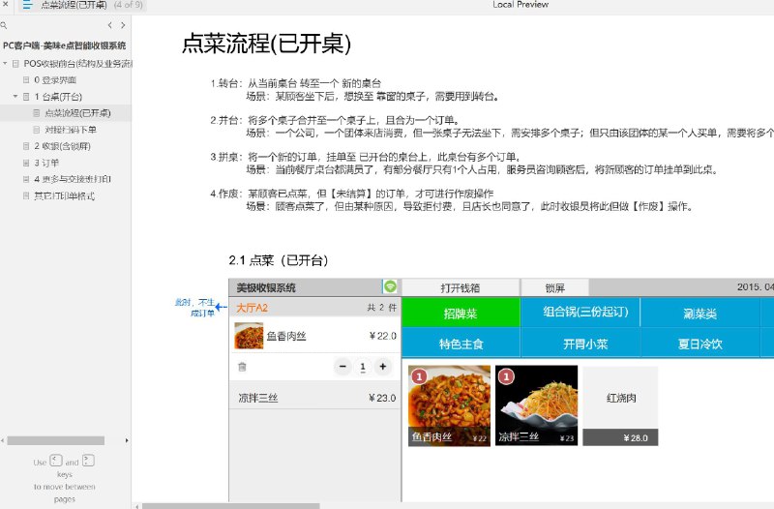This screenshot has height=509, width=774.
Task: Select the 凉拌三丝 order row
Action: point(314,397)
